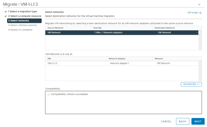
Task: Close the Migrate dialog with X
Action: [199, 4]
